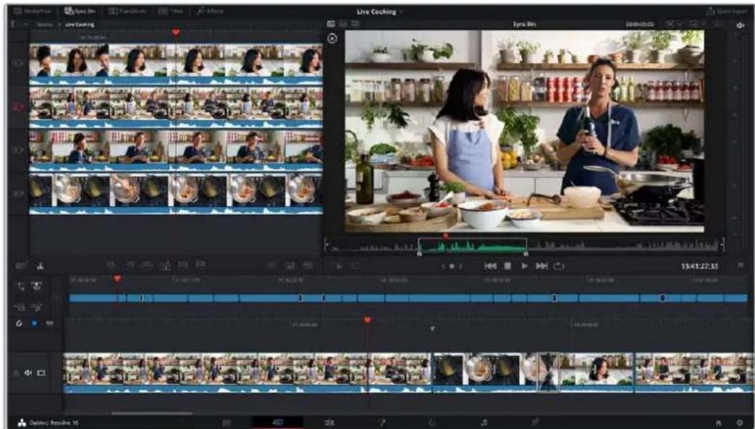The width and height of the screenshot is (755, 429).
Task: Apply the Dissolve transition icon
Action: [290, 266]
